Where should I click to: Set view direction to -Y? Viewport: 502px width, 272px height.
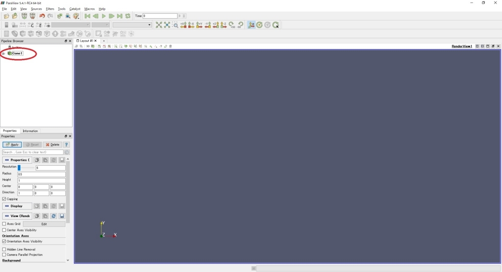pos(207,25)
